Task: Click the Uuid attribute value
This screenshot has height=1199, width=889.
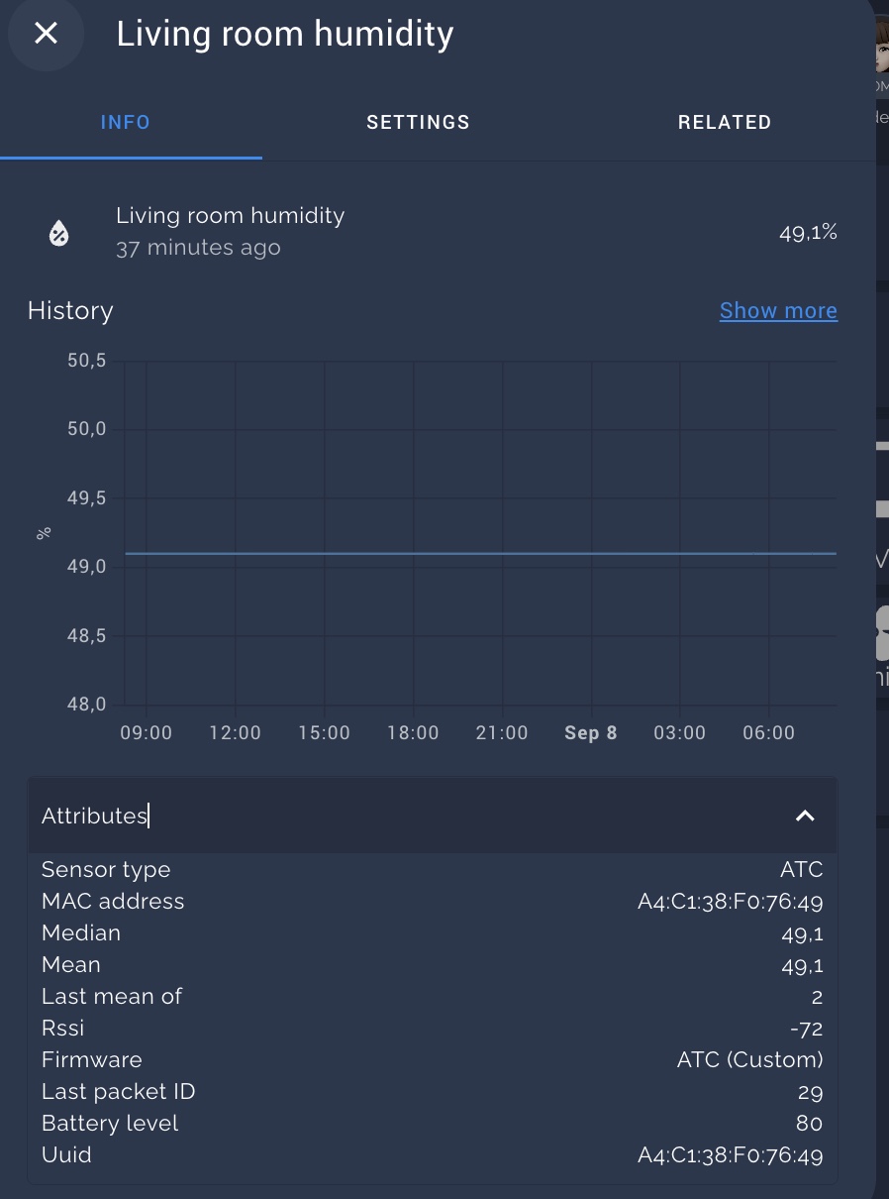Action: [730, 1154]
